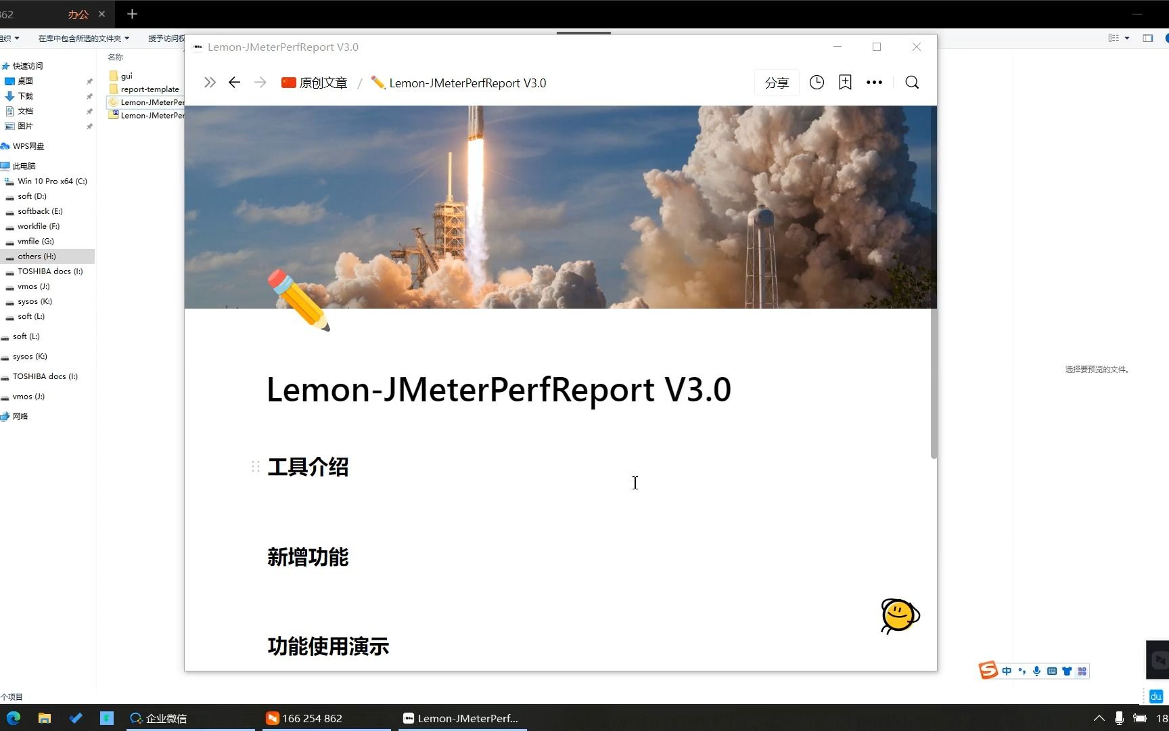Open Sogou toolbox grid icon
Viewport: 1169px width, 731px height.
pyautogui.click(x=1082, y=671)
